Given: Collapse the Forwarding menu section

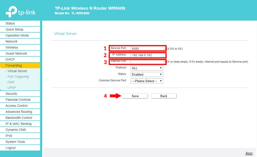Looking at the screenshot, I should pyautogui.click(x=20, y=65).
